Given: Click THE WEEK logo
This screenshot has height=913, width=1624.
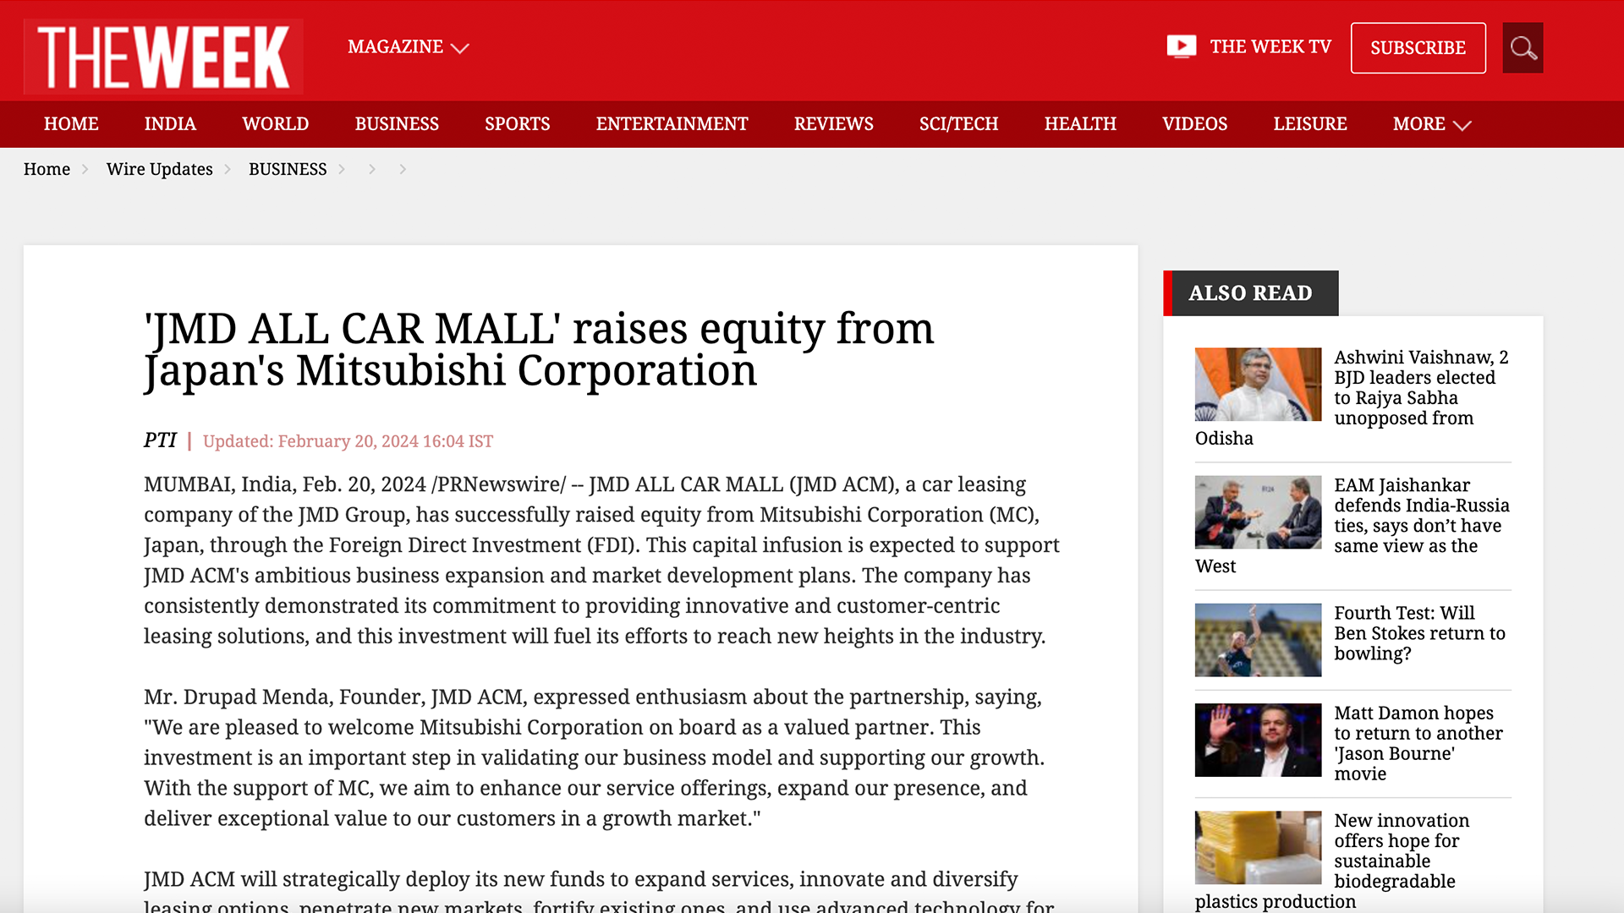Looking at the screenshot, I should click(163, 57).
